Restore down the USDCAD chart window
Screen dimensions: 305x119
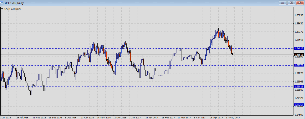tap(291, 3)
